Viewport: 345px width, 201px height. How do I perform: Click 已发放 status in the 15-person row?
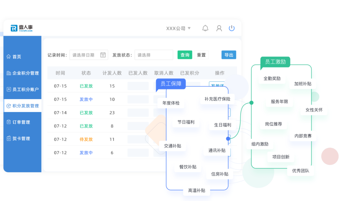(86, 86)
